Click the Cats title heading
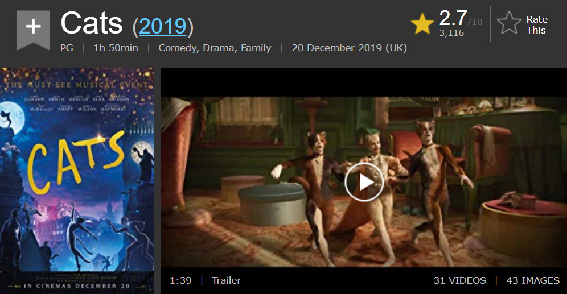The width and height of the screenshot is (567, 294). pos(92,23)
